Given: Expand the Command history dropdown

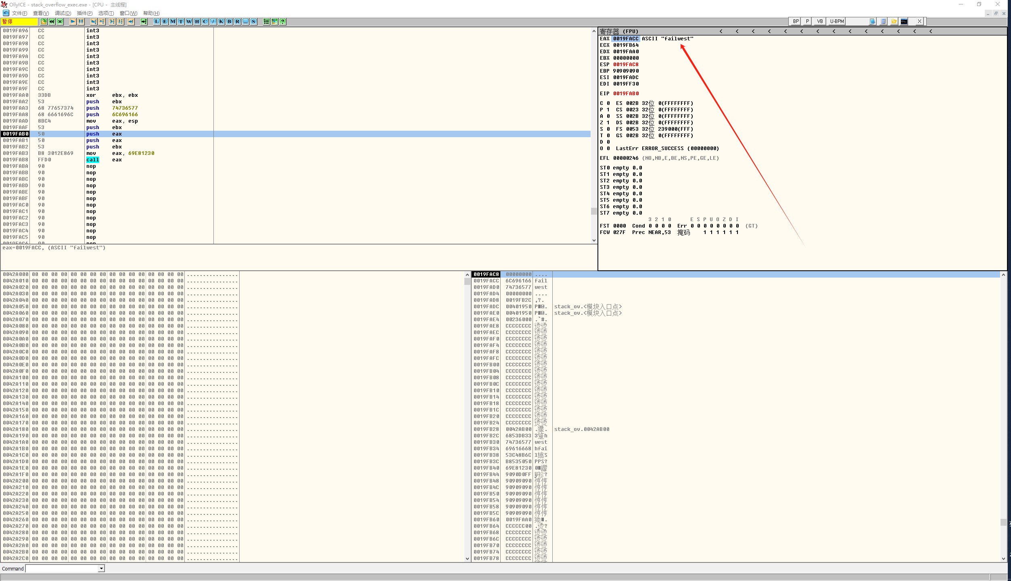Looking at the screenshot, I should [x=101, y=568].
